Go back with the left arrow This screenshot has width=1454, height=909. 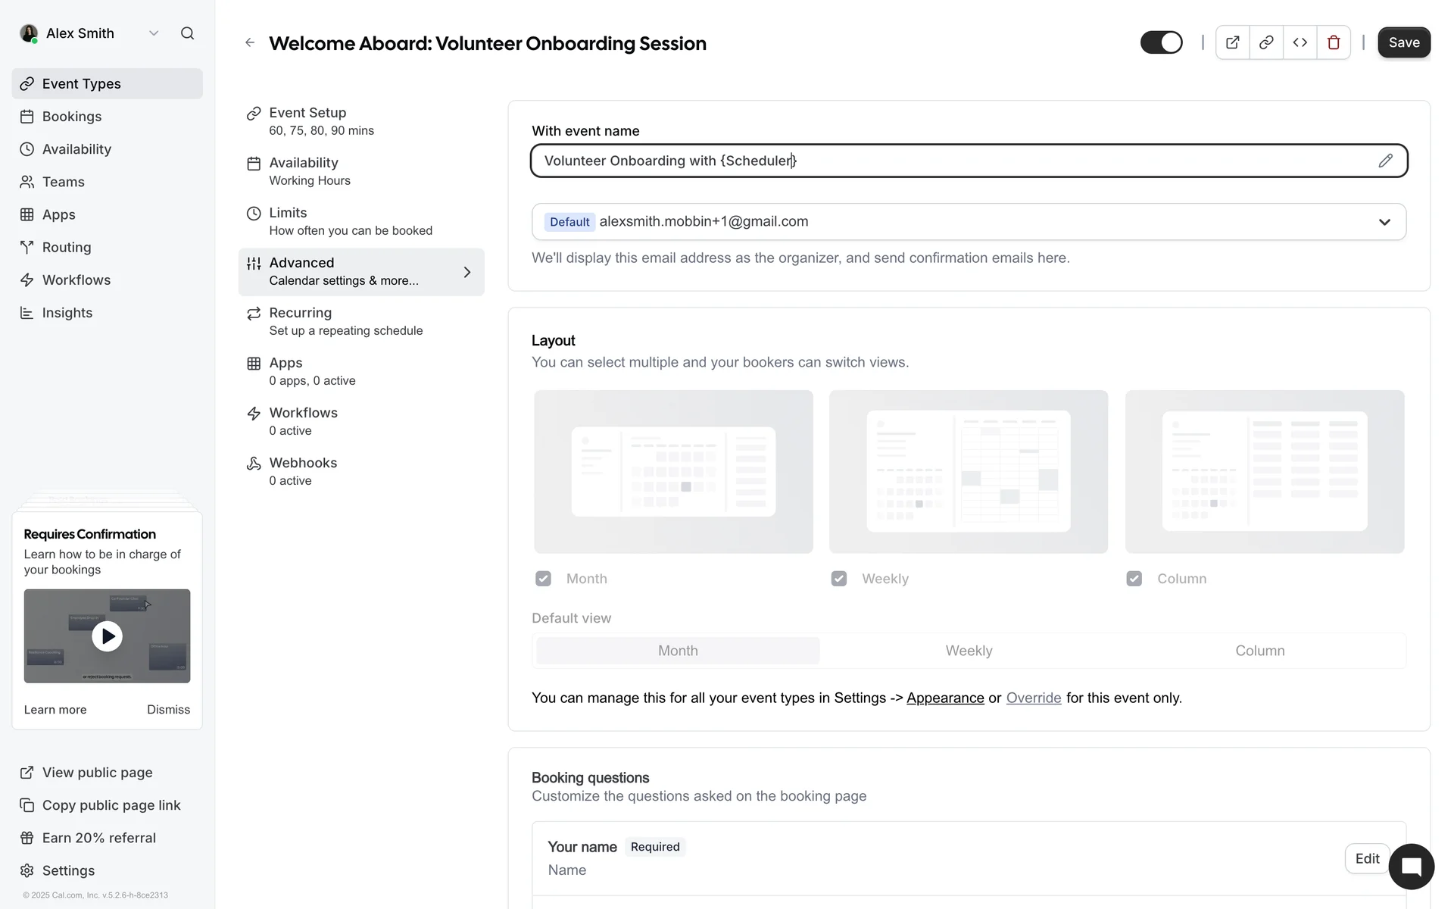point(250,43)
